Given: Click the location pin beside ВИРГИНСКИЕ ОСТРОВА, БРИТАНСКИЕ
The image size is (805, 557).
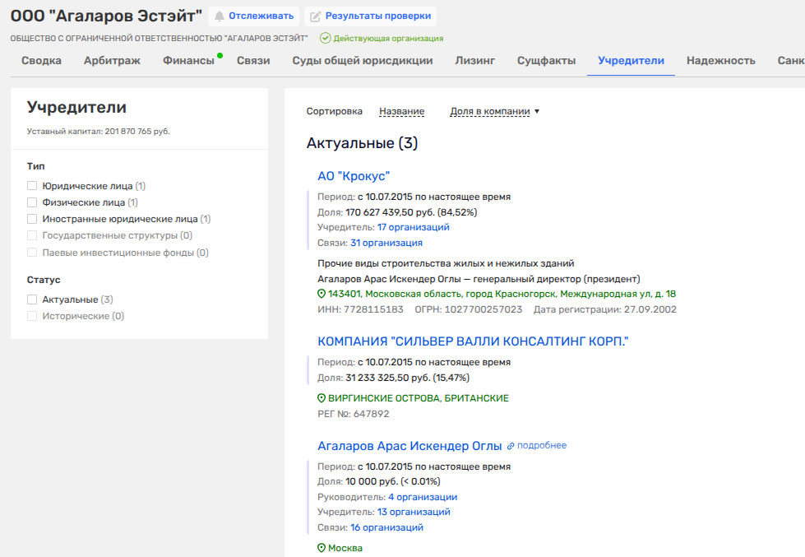Looking at the screenshot, I should click(x=322, y=398).
